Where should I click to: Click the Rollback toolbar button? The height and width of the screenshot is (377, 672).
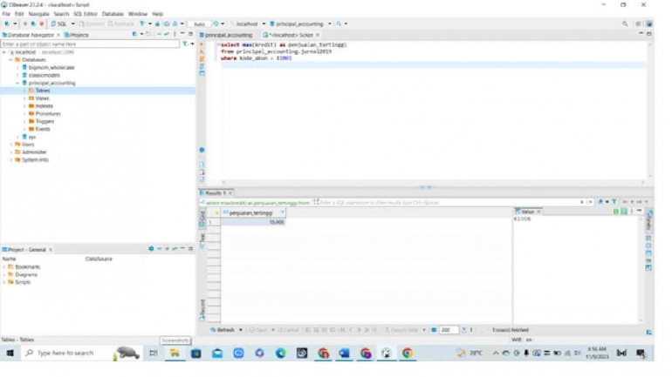coord(121,24)
